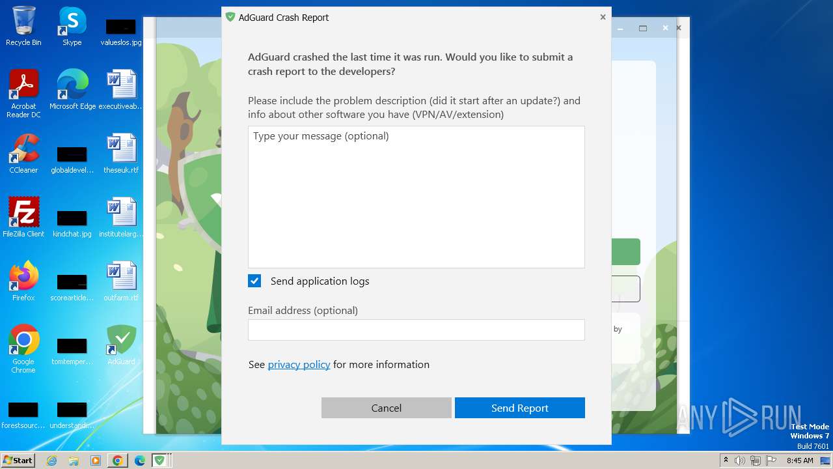Open Windows Media Player taskbar icon
Image resolution: width=833 pixels, height=469 pixels.
pyautogui.click(x=96, y=461)
